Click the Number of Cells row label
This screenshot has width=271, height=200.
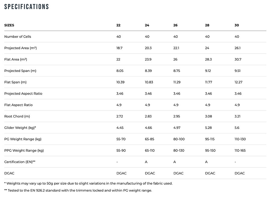(x=18, y=37)
